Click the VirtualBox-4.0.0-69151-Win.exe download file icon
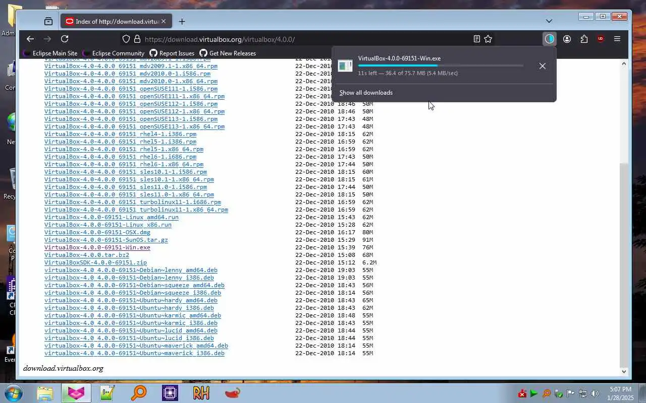This screenshot has width=646, height=403. (345, 66)
